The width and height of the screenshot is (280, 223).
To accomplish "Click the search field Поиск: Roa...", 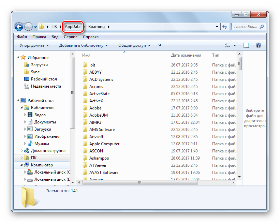I will pyautogui.click(x=248, y=27).
